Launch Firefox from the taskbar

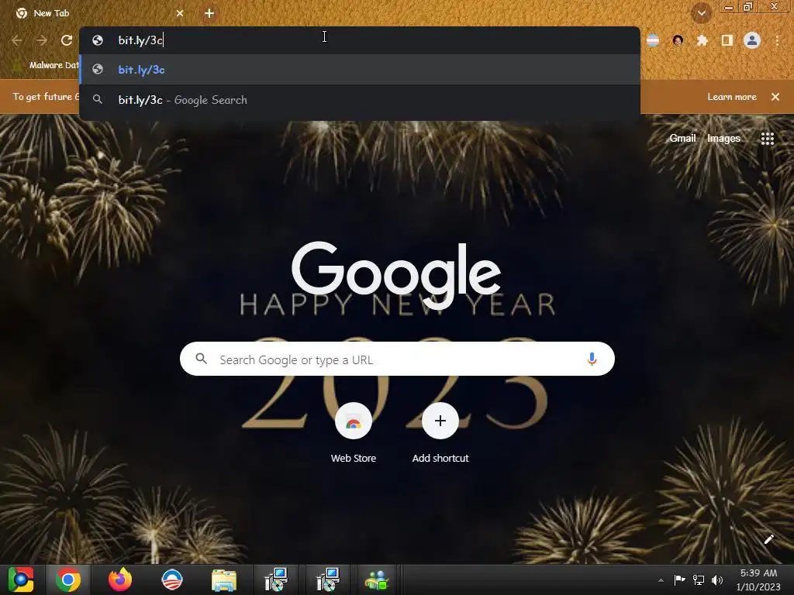click(120, 580)
